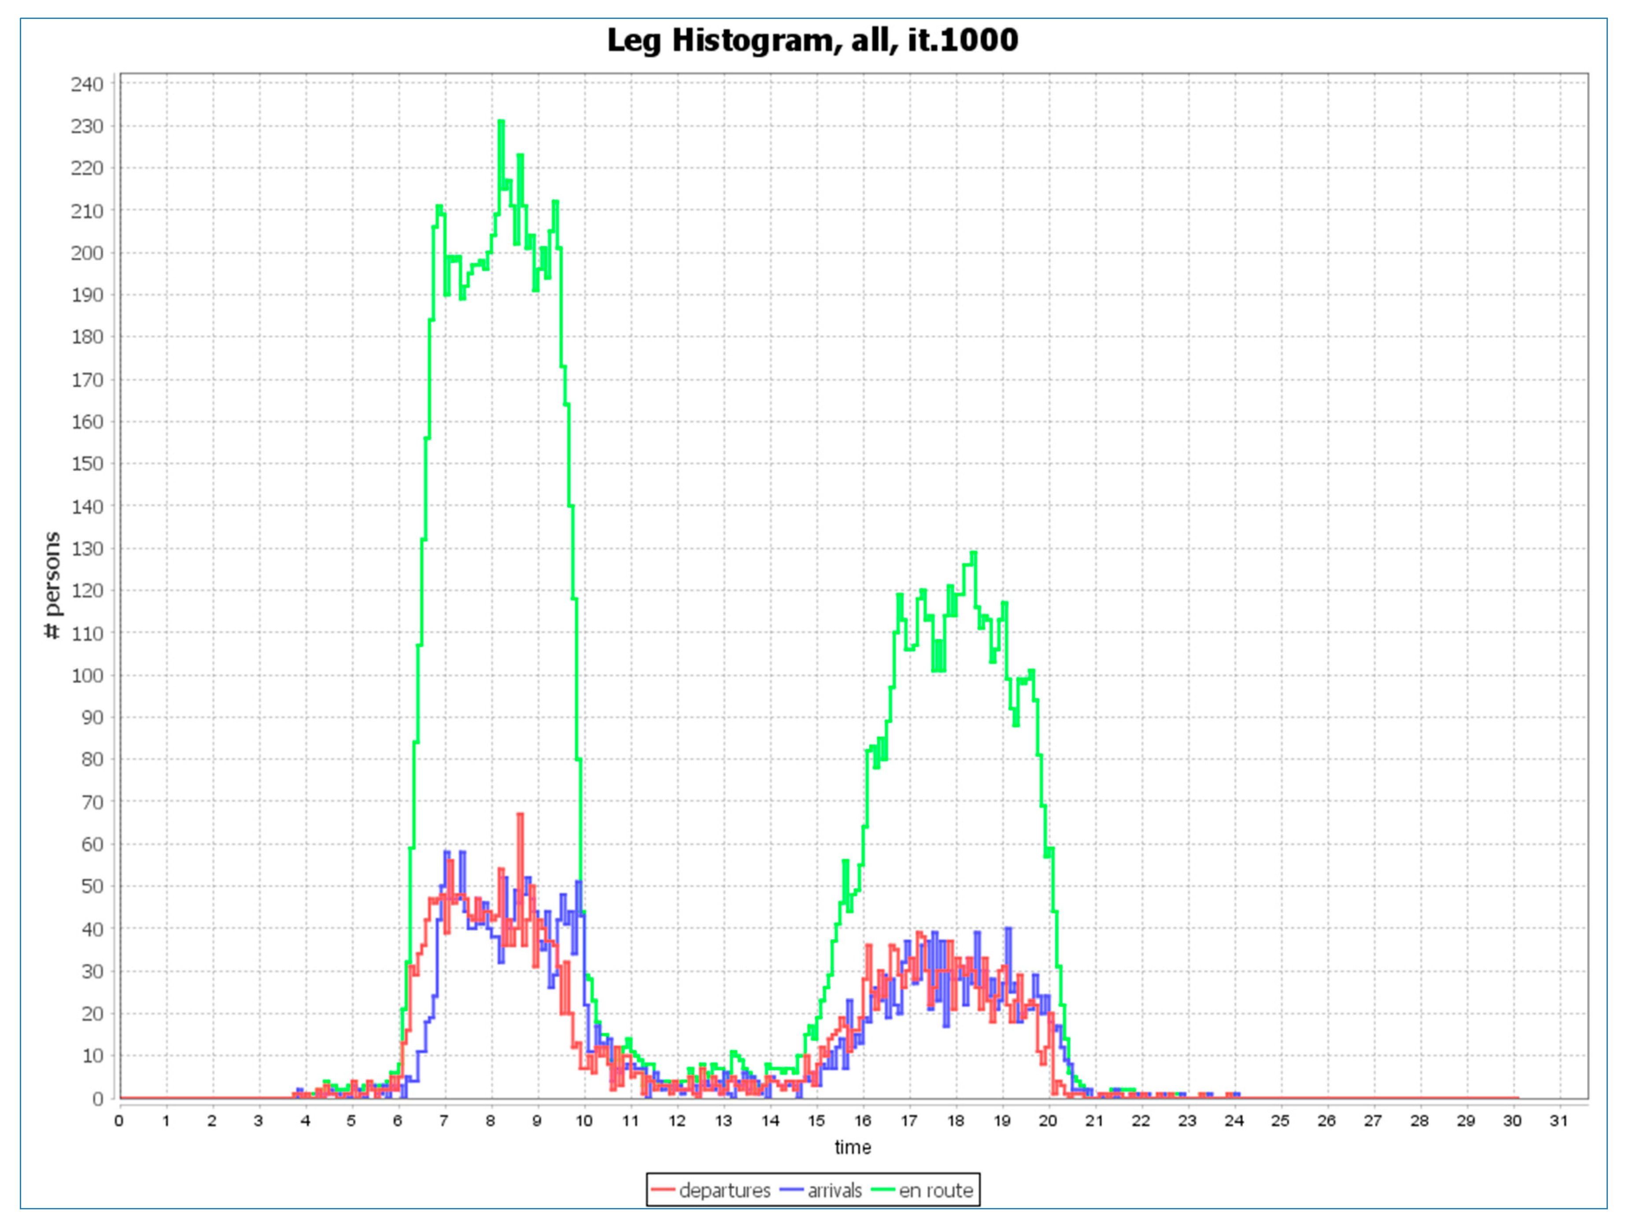This screenshot has height=1223, width=1629.
Task: Click the 31 tick on time axis
Action: [1558, 1121]
